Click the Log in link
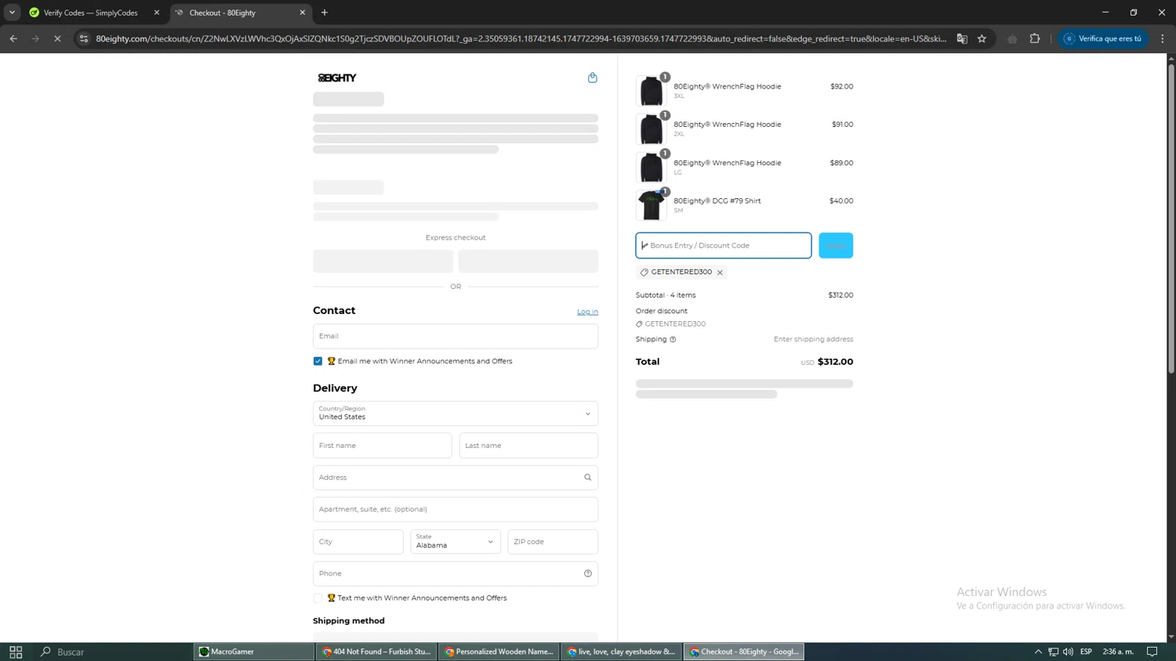 587,312
